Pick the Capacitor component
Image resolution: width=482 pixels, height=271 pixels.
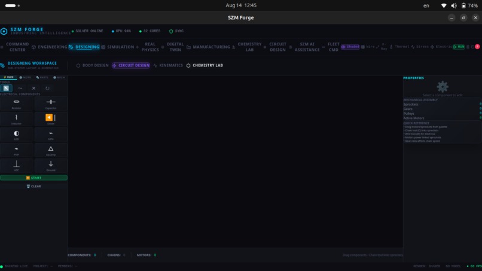click(x=51, y=103)
